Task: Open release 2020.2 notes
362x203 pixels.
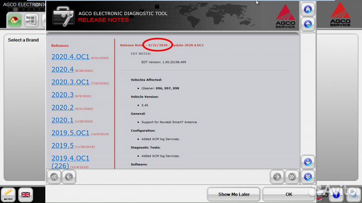Action: point(62,108)
